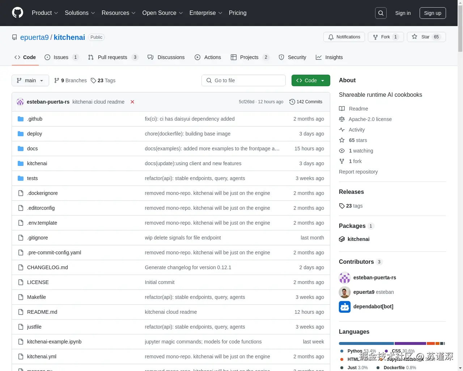Image resolution: width=463 pixels, height=371 pixels.
Task: Open the justfile file
Action: (34, 327)
